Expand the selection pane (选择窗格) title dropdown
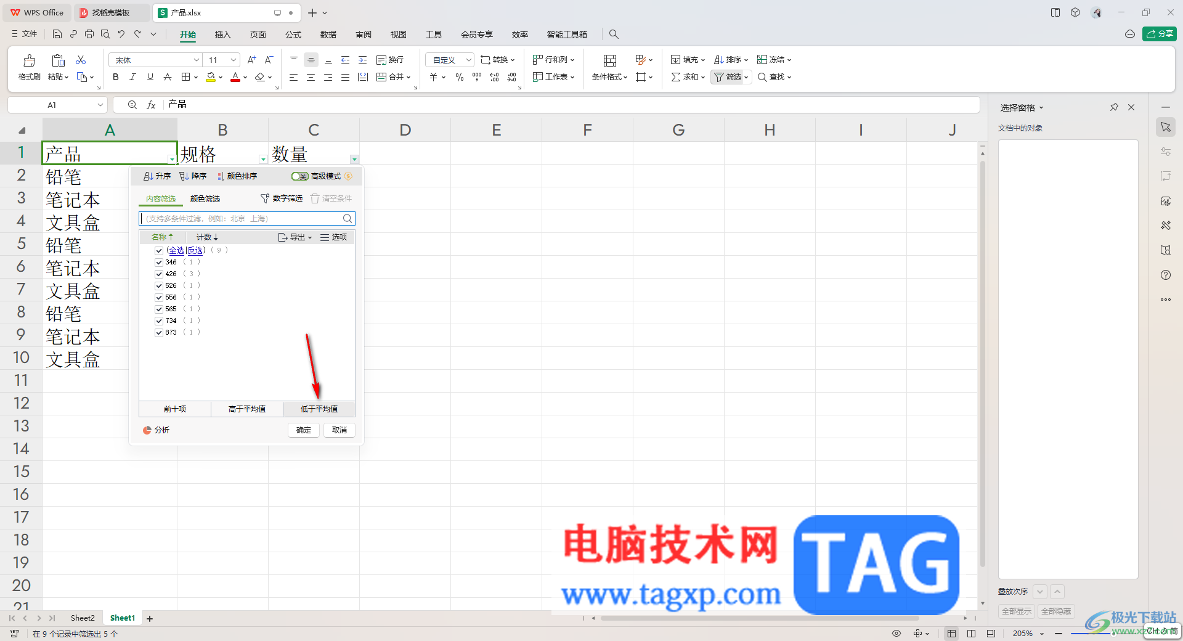This screenshot has width=1183, height=641. (1041, 108)
